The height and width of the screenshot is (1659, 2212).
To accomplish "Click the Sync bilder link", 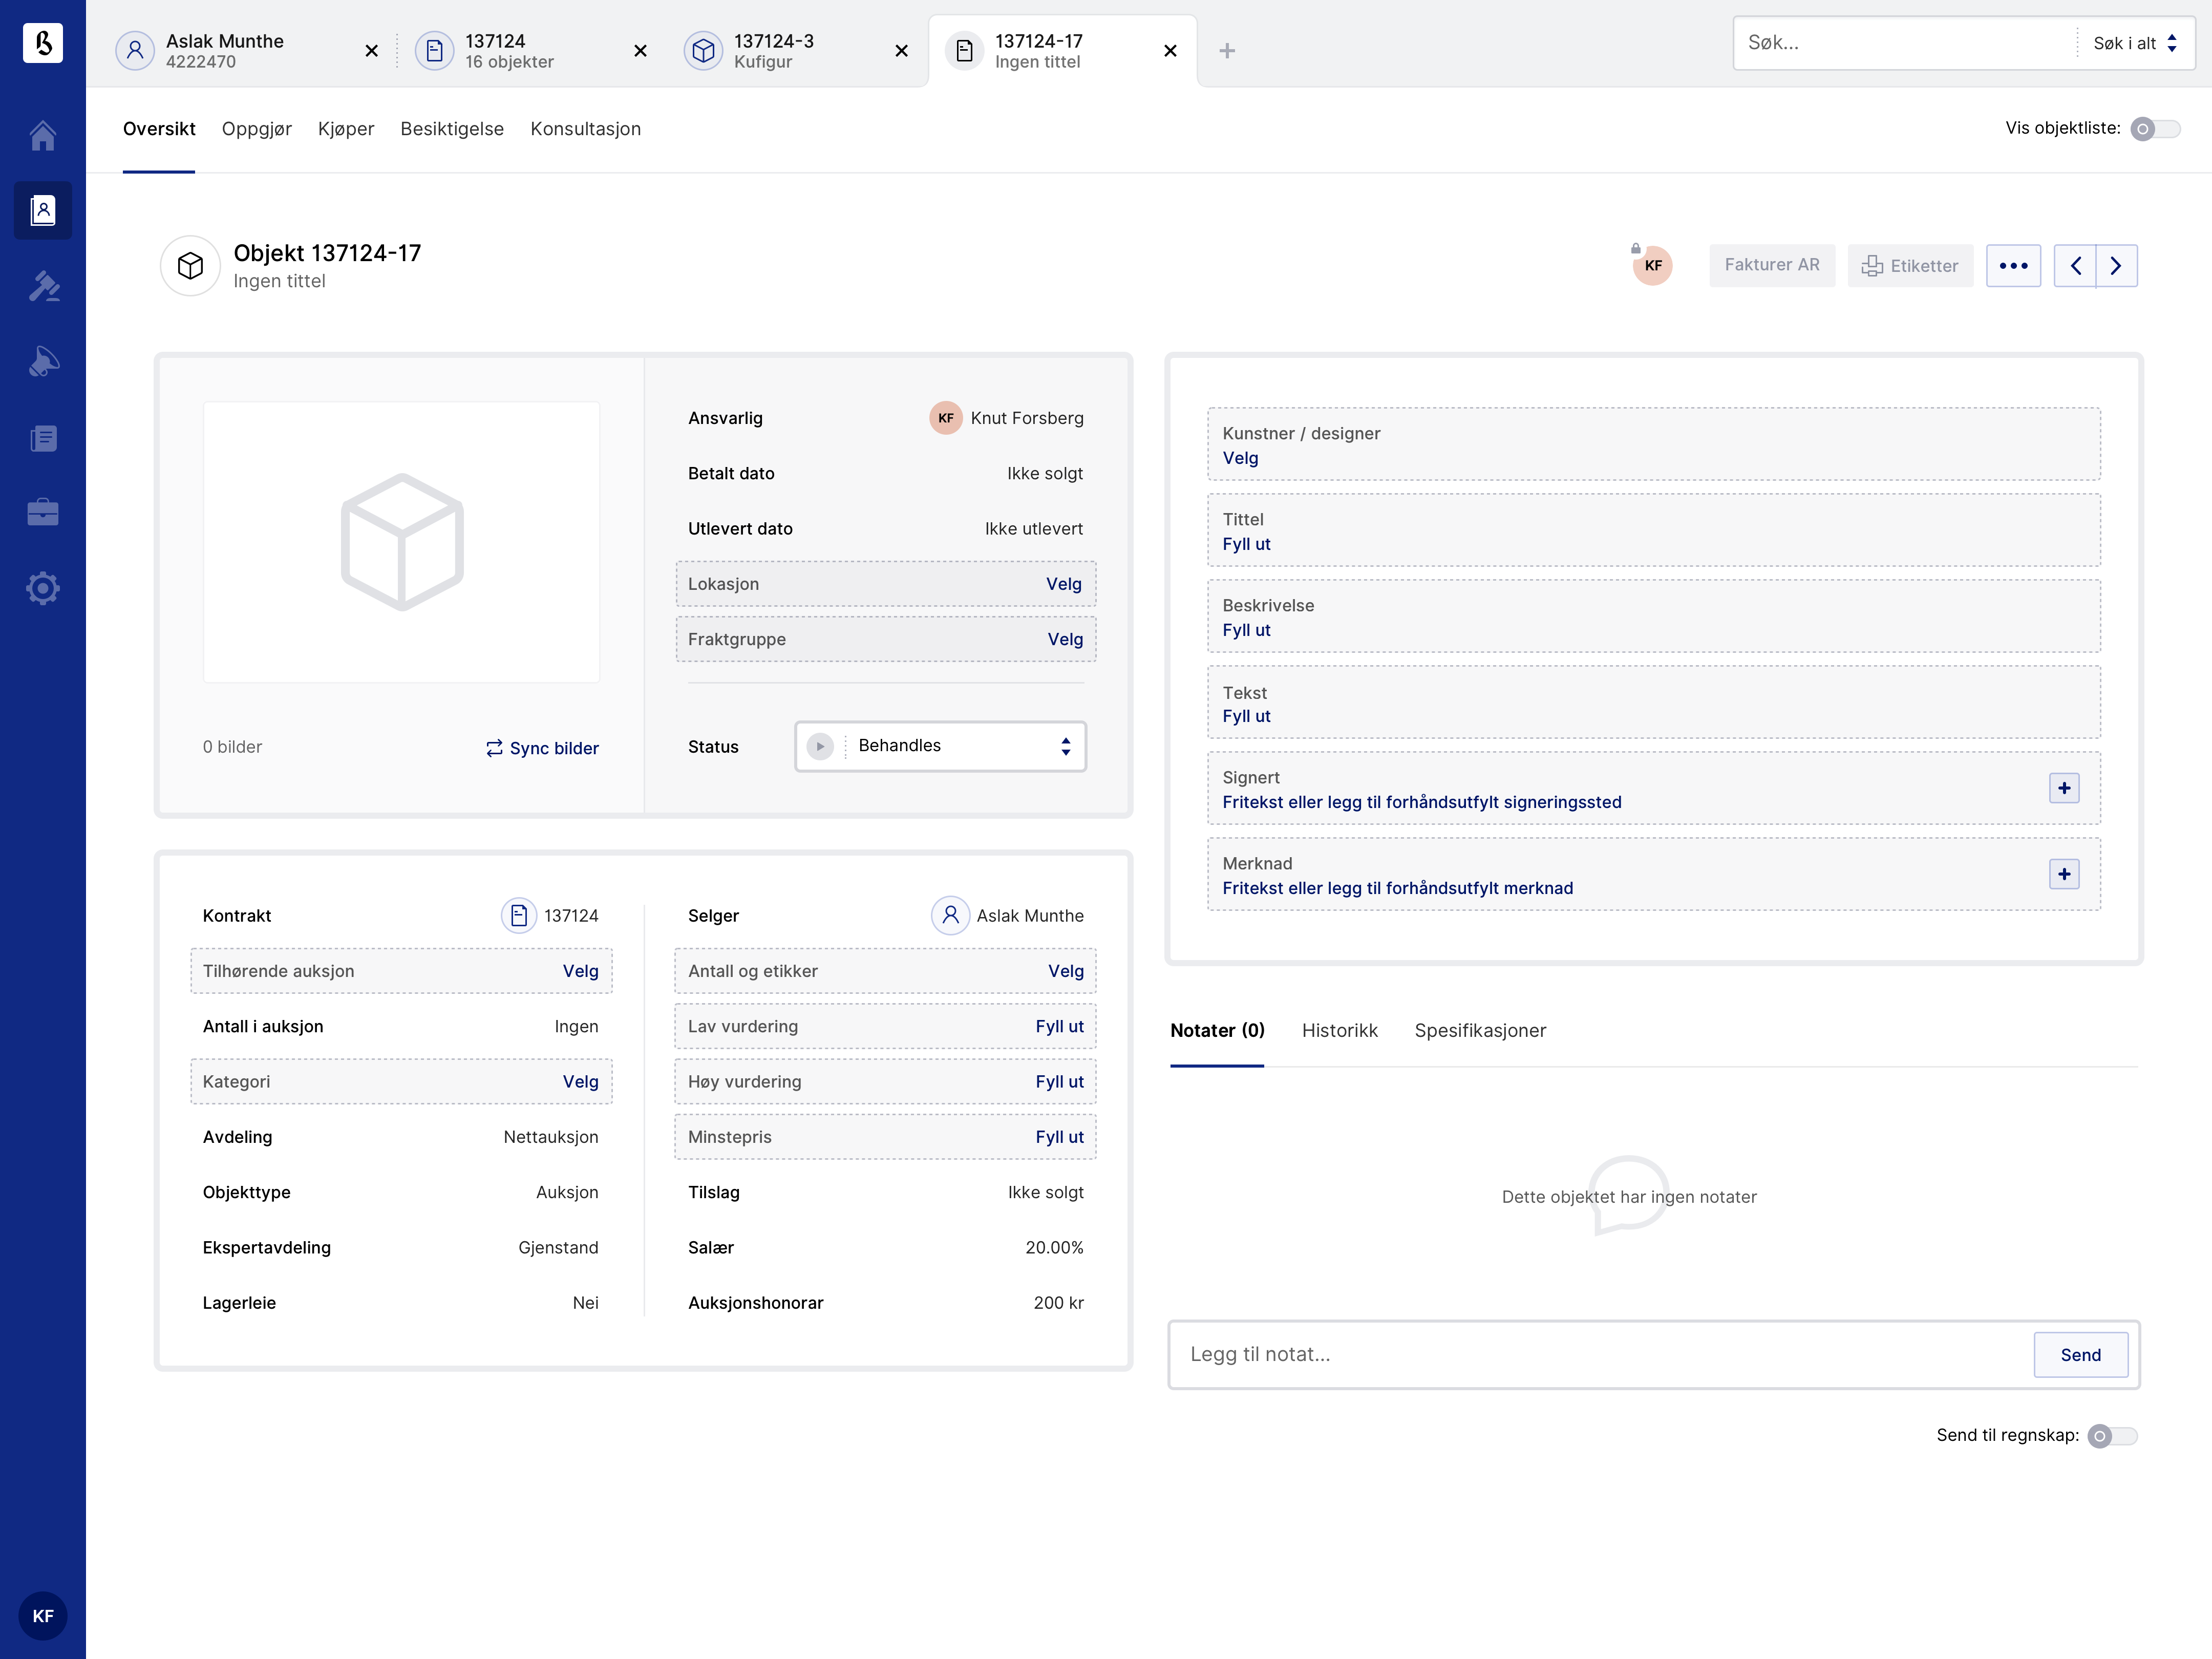I will tap(542, 748).
